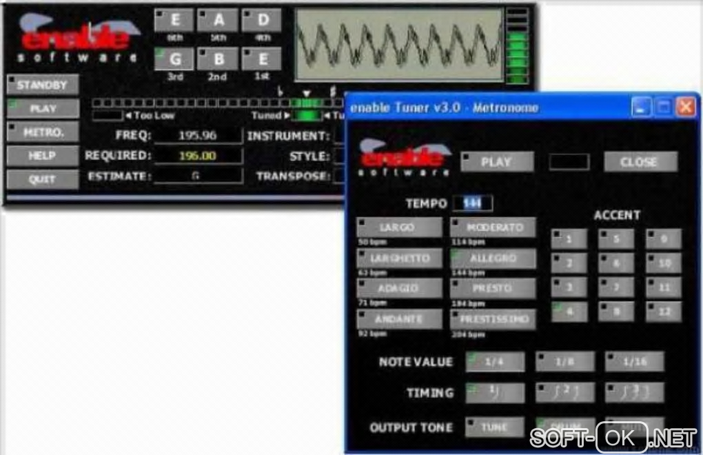Set accent to 8
The width and height of the screenshot is (703, 455).
(616, 312)
